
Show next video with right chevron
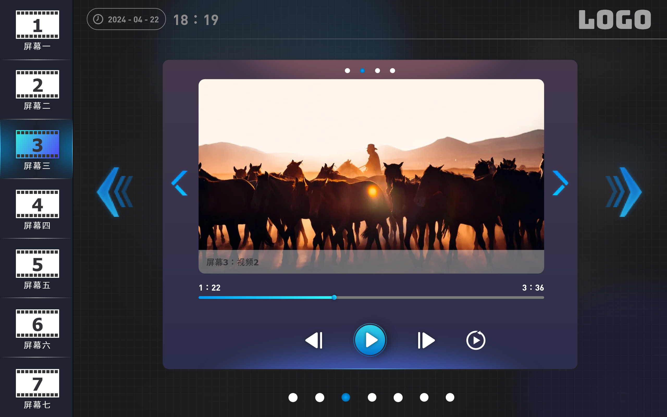click(x=560, y=183)
